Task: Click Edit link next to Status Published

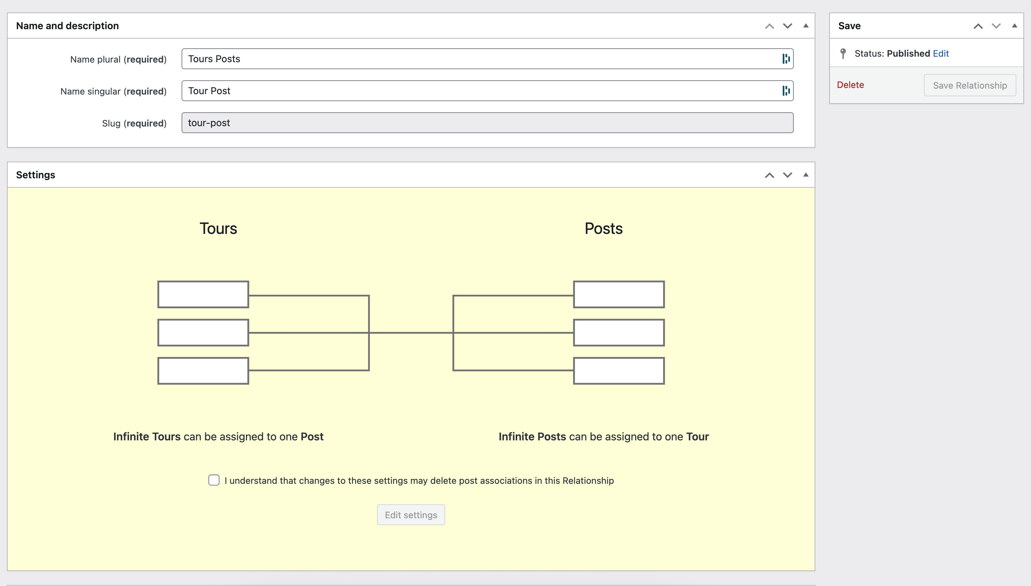Action: click(x=940, y=54)
